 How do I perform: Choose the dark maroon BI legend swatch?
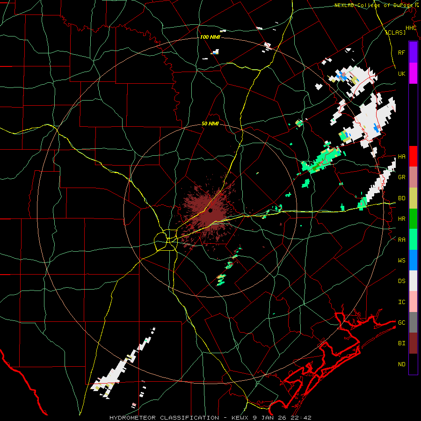[x=413, y=343]
